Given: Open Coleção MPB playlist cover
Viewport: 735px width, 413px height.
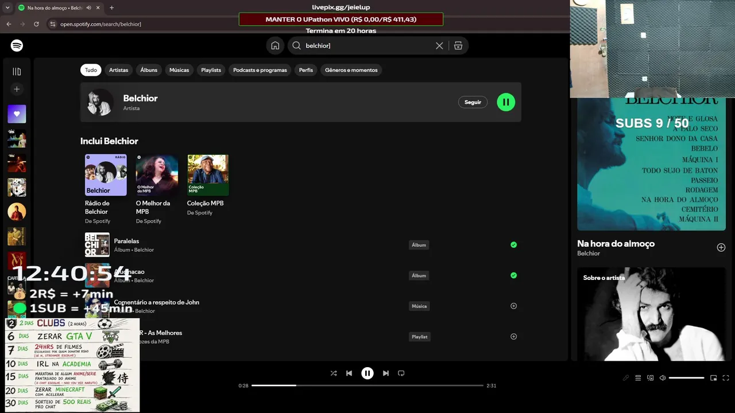Looking at the screenshot, I should coord(208,175).
